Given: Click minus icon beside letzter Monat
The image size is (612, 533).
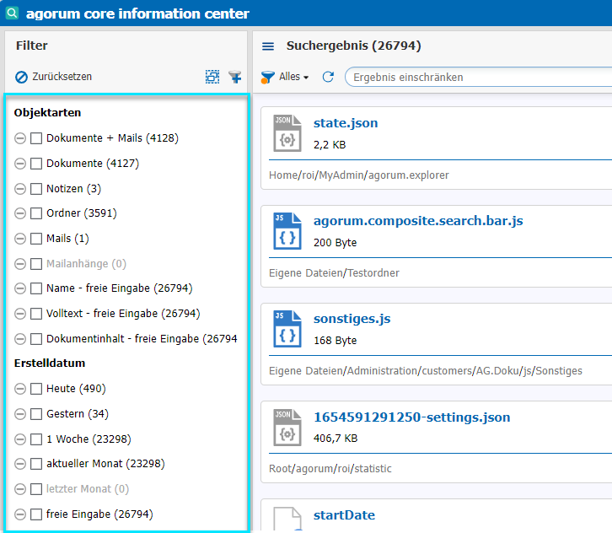Looking at the screenshot, I should coord(20,489).
